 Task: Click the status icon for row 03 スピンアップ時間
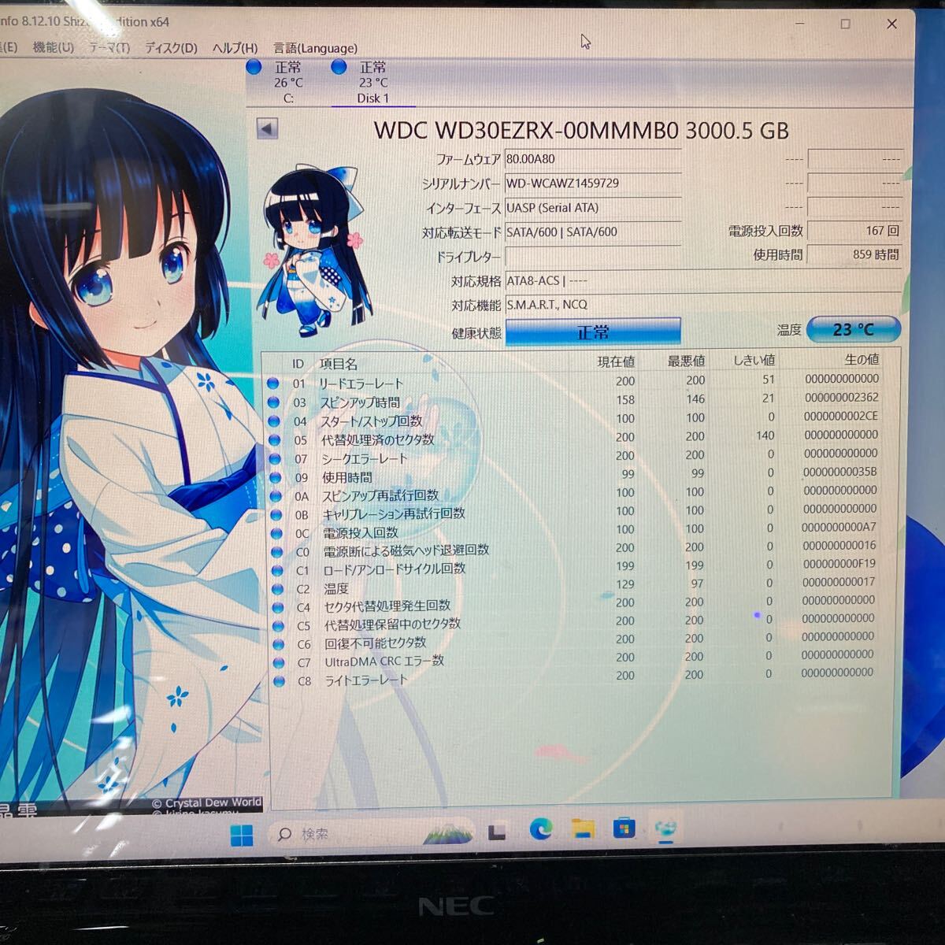click(x=273, y=402)
